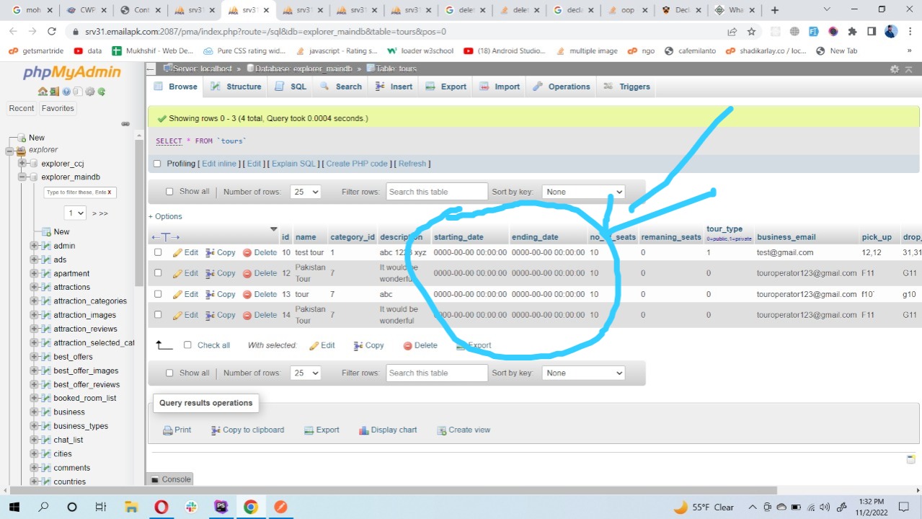Screen dimensions: 922x519
Task: Open top Sort by key dropdown
Action: tap(583, 192)
